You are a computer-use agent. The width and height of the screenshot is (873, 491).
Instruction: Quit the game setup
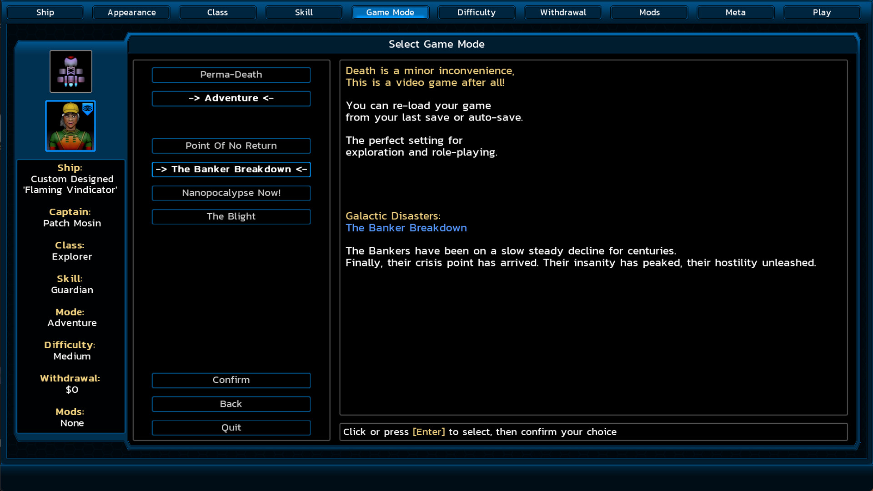click(x=231, y=427)
